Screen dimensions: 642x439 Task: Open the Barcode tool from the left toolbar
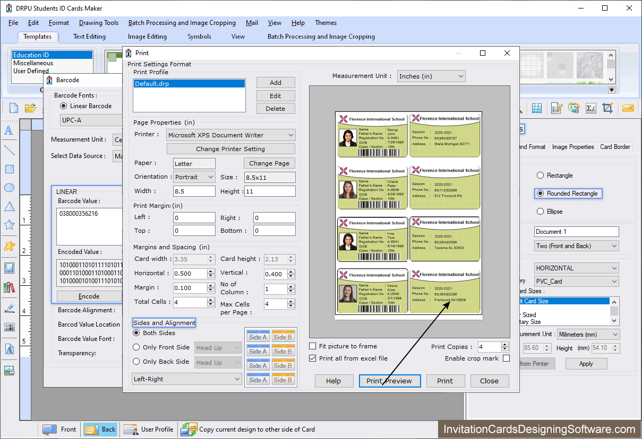(9, 327)
